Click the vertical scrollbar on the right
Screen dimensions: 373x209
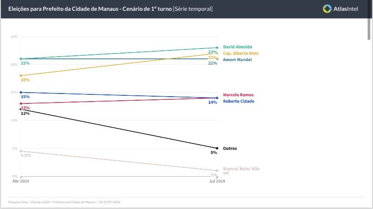coord(369,27)
